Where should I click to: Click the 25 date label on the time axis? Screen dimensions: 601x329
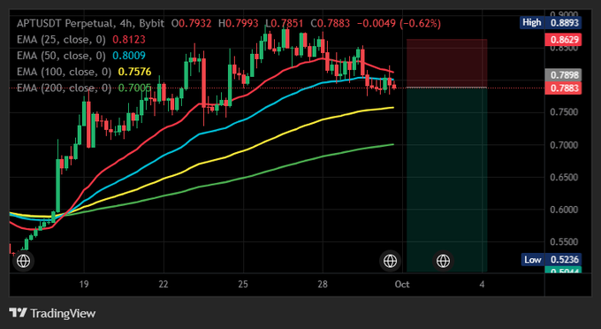(243, 284)
